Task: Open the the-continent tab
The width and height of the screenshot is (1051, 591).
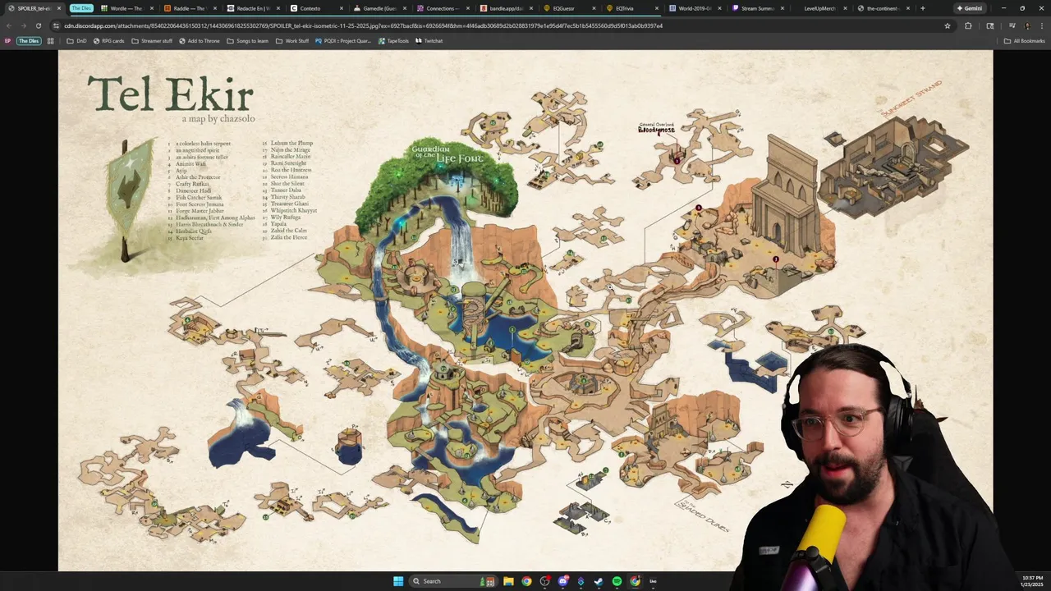Action: (884, 8)
